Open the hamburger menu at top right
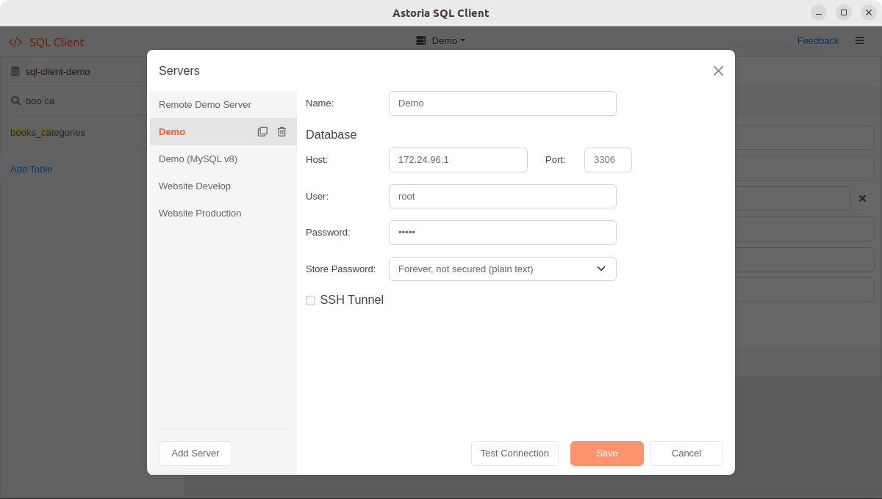Viewport: 882px width, 499px height. coord(859,40)
